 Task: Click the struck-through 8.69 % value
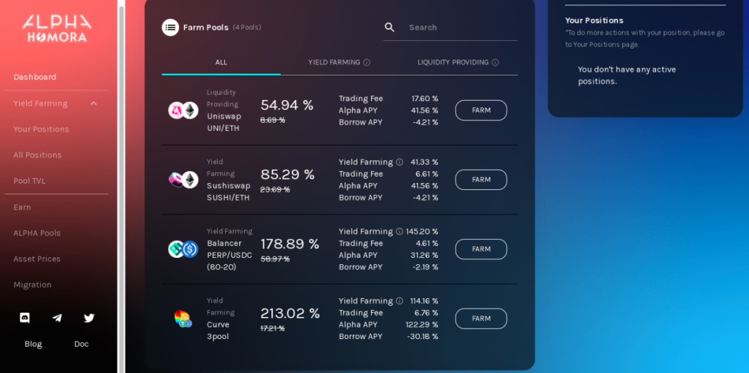coord(273,120)
